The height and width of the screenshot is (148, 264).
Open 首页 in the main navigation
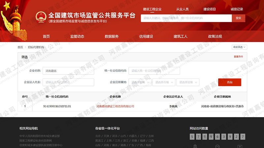pos(46,36)
